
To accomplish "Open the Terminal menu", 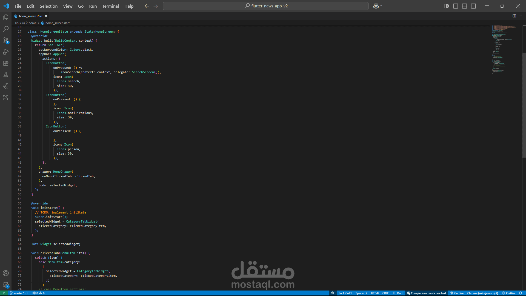I will 110,6.
